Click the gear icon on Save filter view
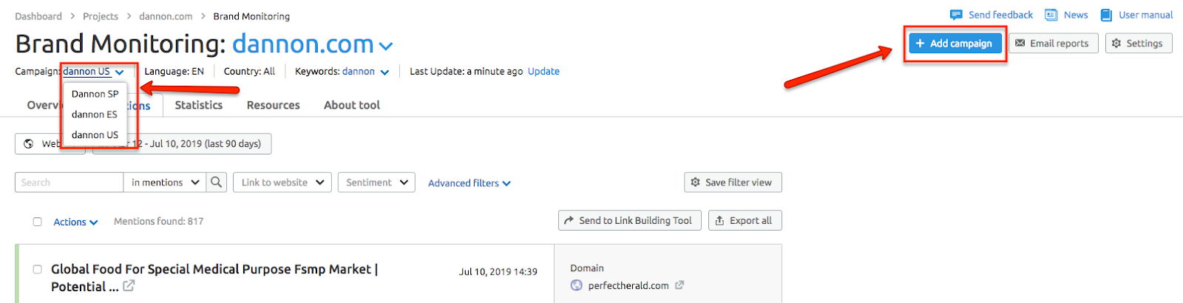Screen dimensions: 1183x303 point(695,183)
